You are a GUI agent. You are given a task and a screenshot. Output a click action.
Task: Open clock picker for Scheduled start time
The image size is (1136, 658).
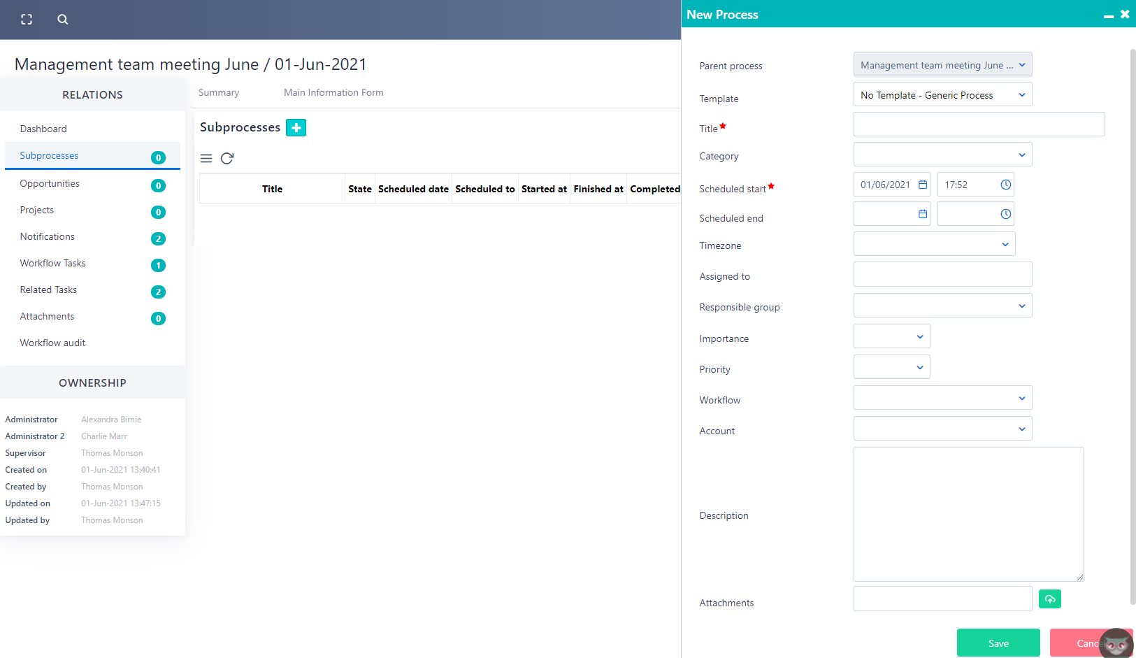pos(1006,185)
